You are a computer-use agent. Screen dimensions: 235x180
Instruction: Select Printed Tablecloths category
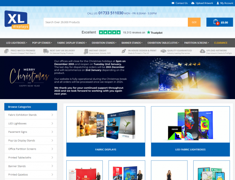(x=31, y=157)
